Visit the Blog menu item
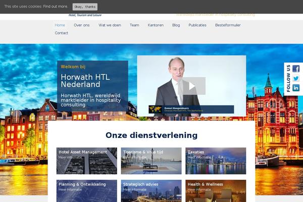The width and height of the screenshot is (303, 202). 176,25
